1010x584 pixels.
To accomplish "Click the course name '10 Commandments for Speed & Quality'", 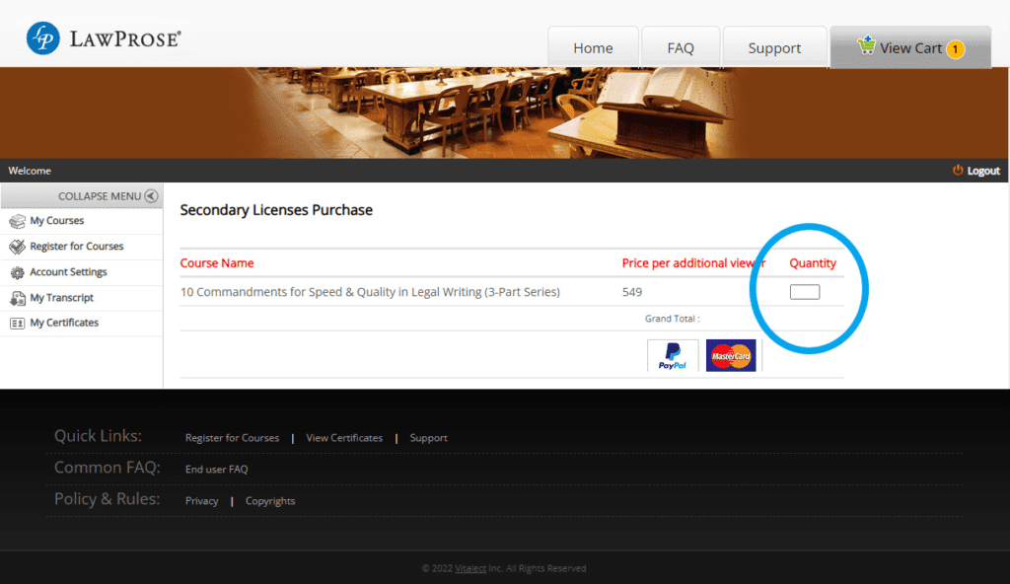I will 370,292.
